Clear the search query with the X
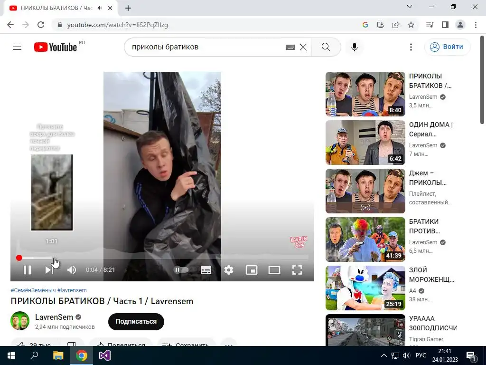 (x=303, y=47)
